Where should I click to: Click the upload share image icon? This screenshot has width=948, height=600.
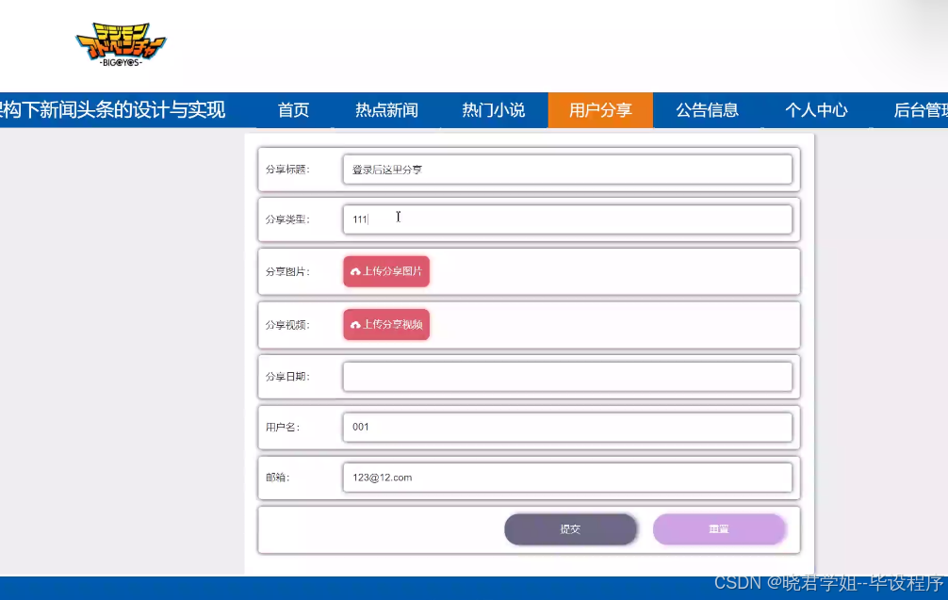click(x=386, y=270)
